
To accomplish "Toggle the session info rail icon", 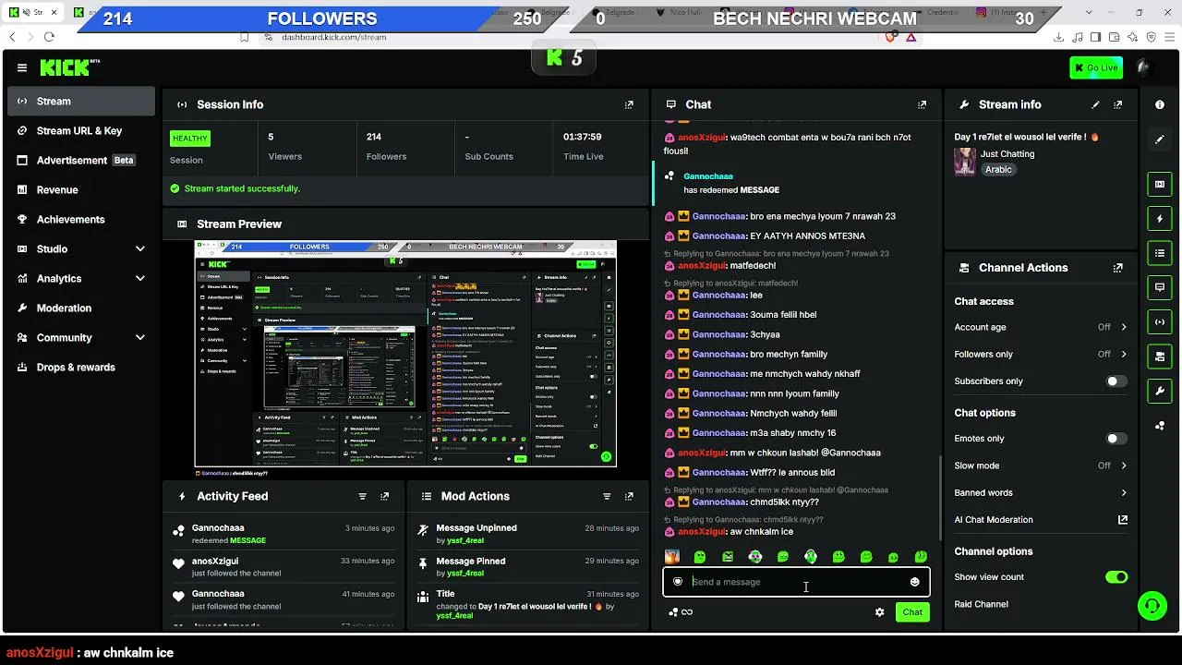I will 1160,321.
